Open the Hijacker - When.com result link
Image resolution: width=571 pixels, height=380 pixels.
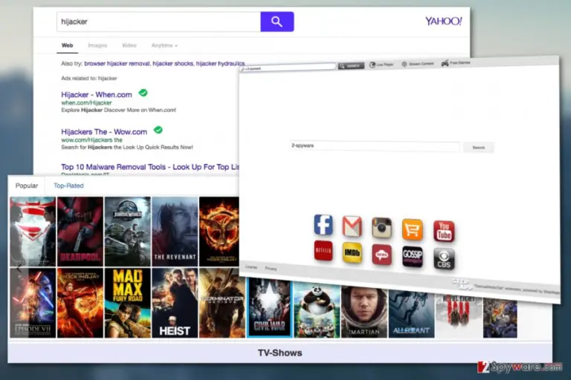click(97, 94)
